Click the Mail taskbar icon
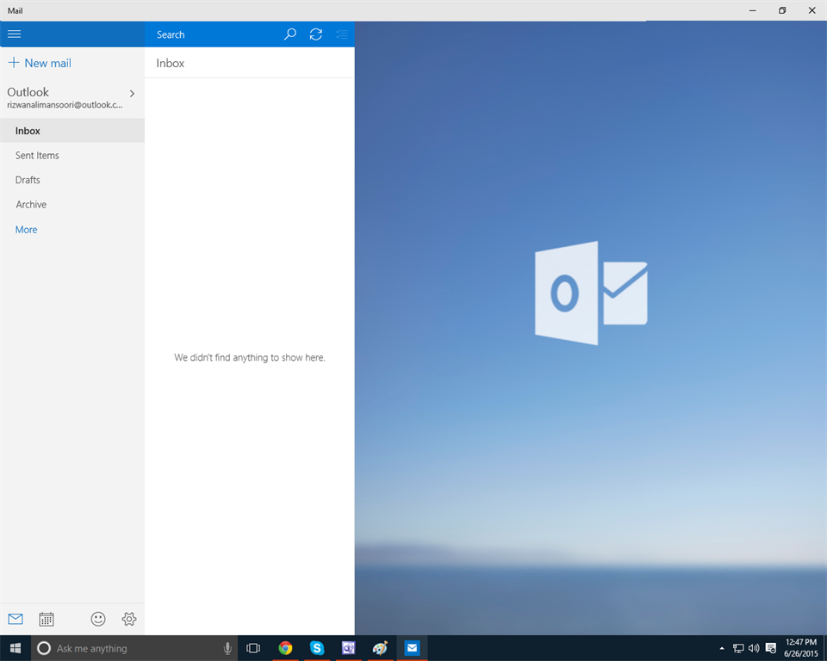This screenshot has height=661, width=827. coord(412,648)
